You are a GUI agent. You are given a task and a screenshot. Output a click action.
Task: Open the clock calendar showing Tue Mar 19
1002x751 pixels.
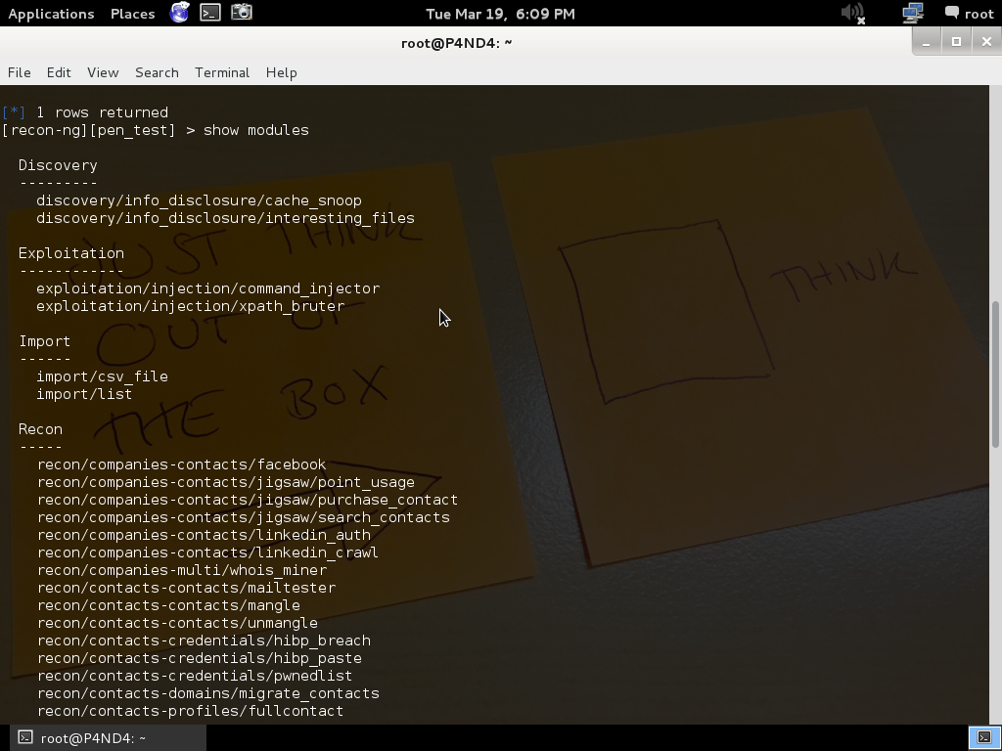(x=500, y=14)
